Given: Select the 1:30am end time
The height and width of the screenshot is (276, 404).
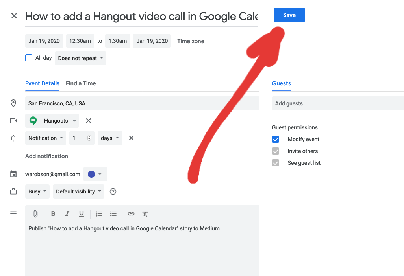Looking at the screenshot, I should [x=117, y=41].
